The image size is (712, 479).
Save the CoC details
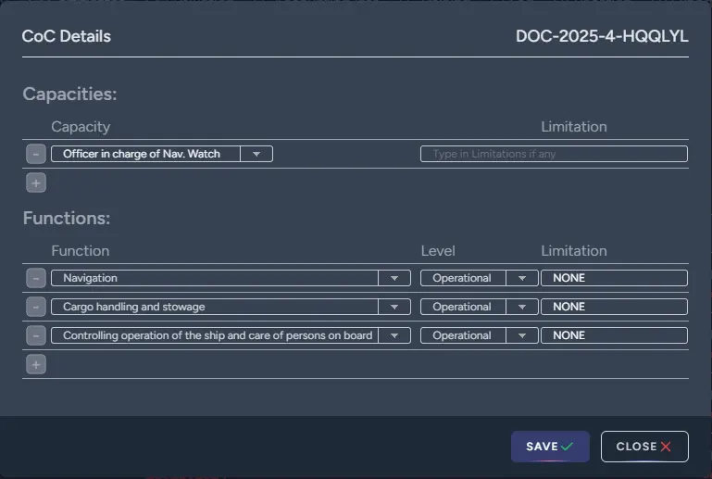[x=550, y=447]
